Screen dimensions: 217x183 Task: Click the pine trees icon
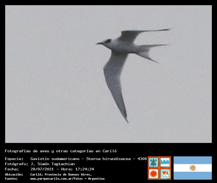coord(153,162)
